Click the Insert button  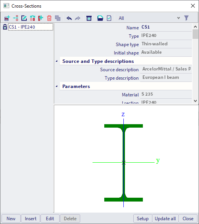[x=31, y=218]
